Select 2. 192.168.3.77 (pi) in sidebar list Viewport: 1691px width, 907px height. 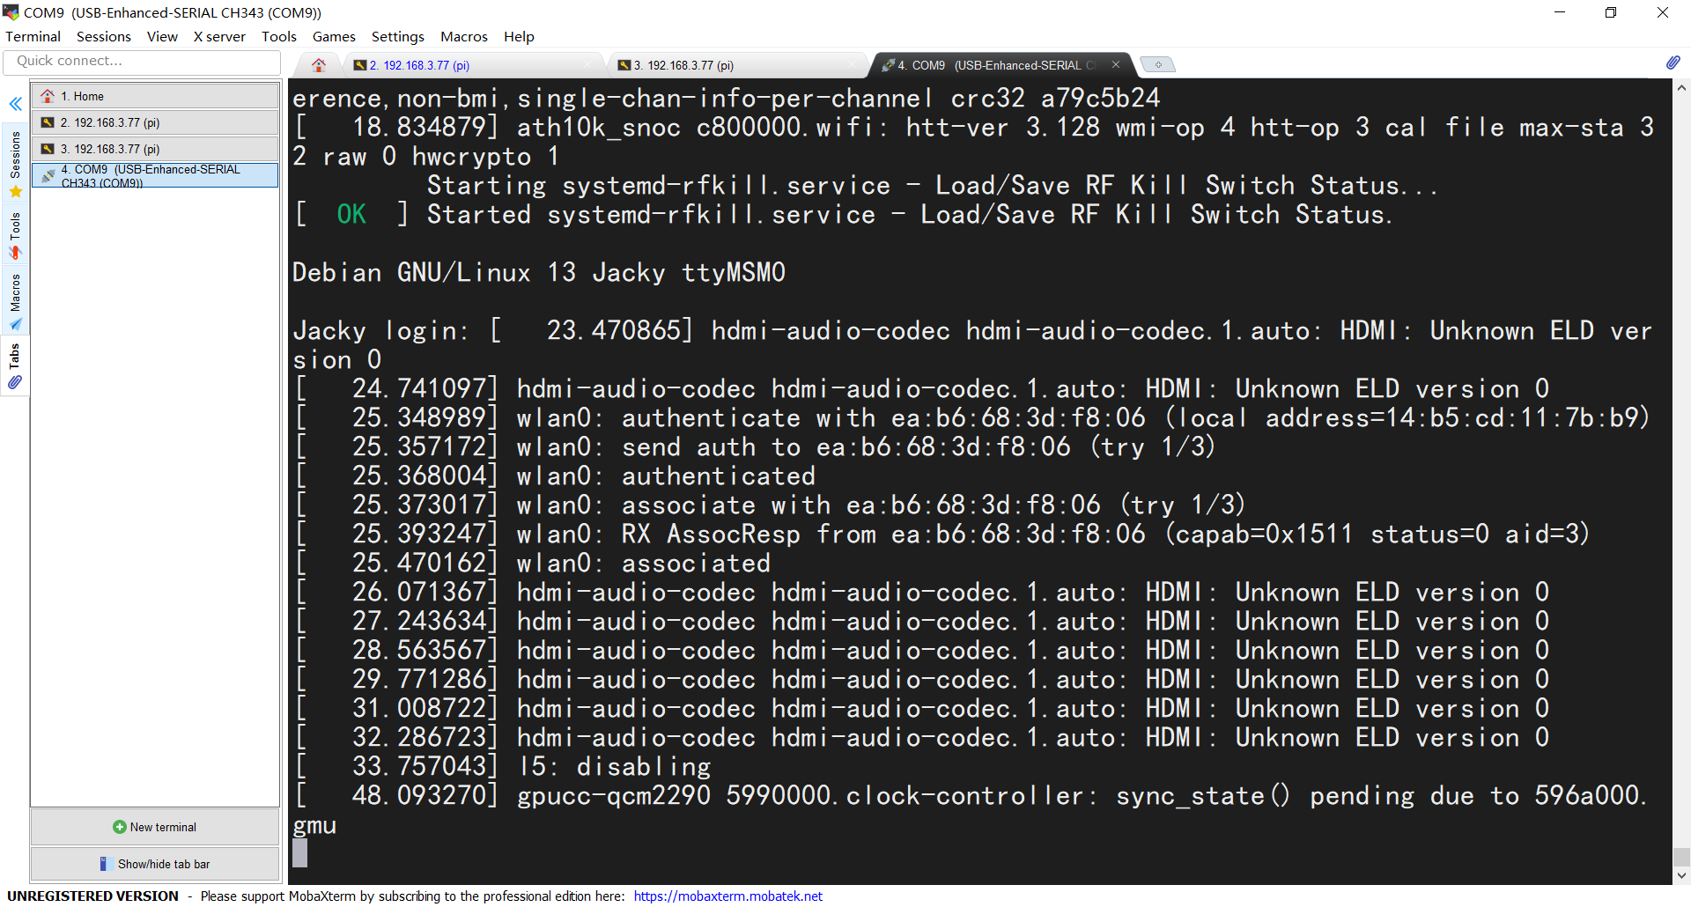[x=155, y=122]
